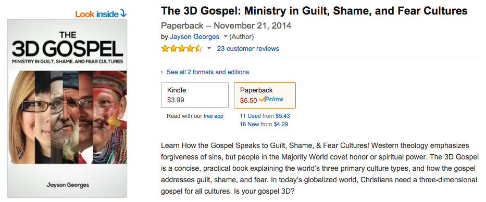Click the Prime logo badge

point(271,100)
